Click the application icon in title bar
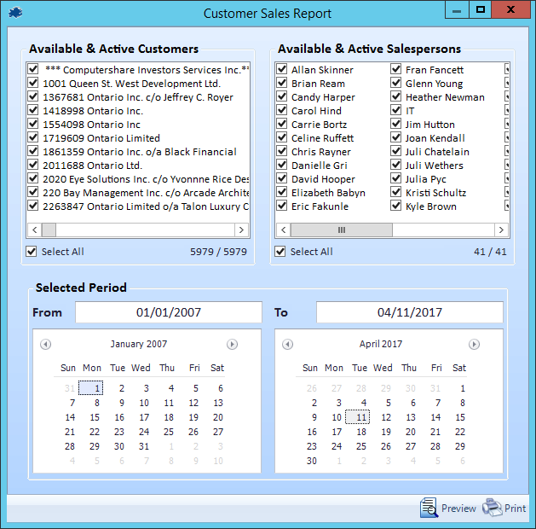 (14, 13)
